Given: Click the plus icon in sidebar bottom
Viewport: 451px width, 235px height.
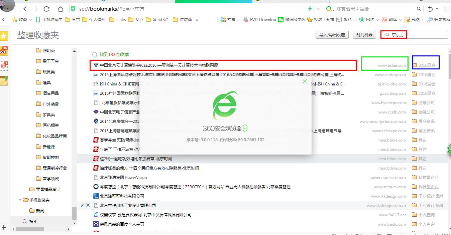Looking at the screenshot, I should pyautogui.click(x=4, y=228).
